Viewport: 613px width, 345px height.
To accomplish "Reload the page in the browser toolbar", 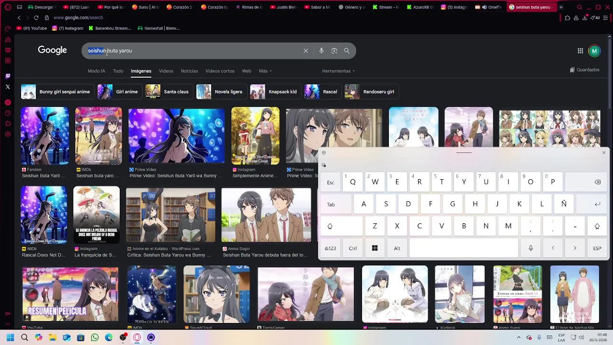I will click(36, 18).
